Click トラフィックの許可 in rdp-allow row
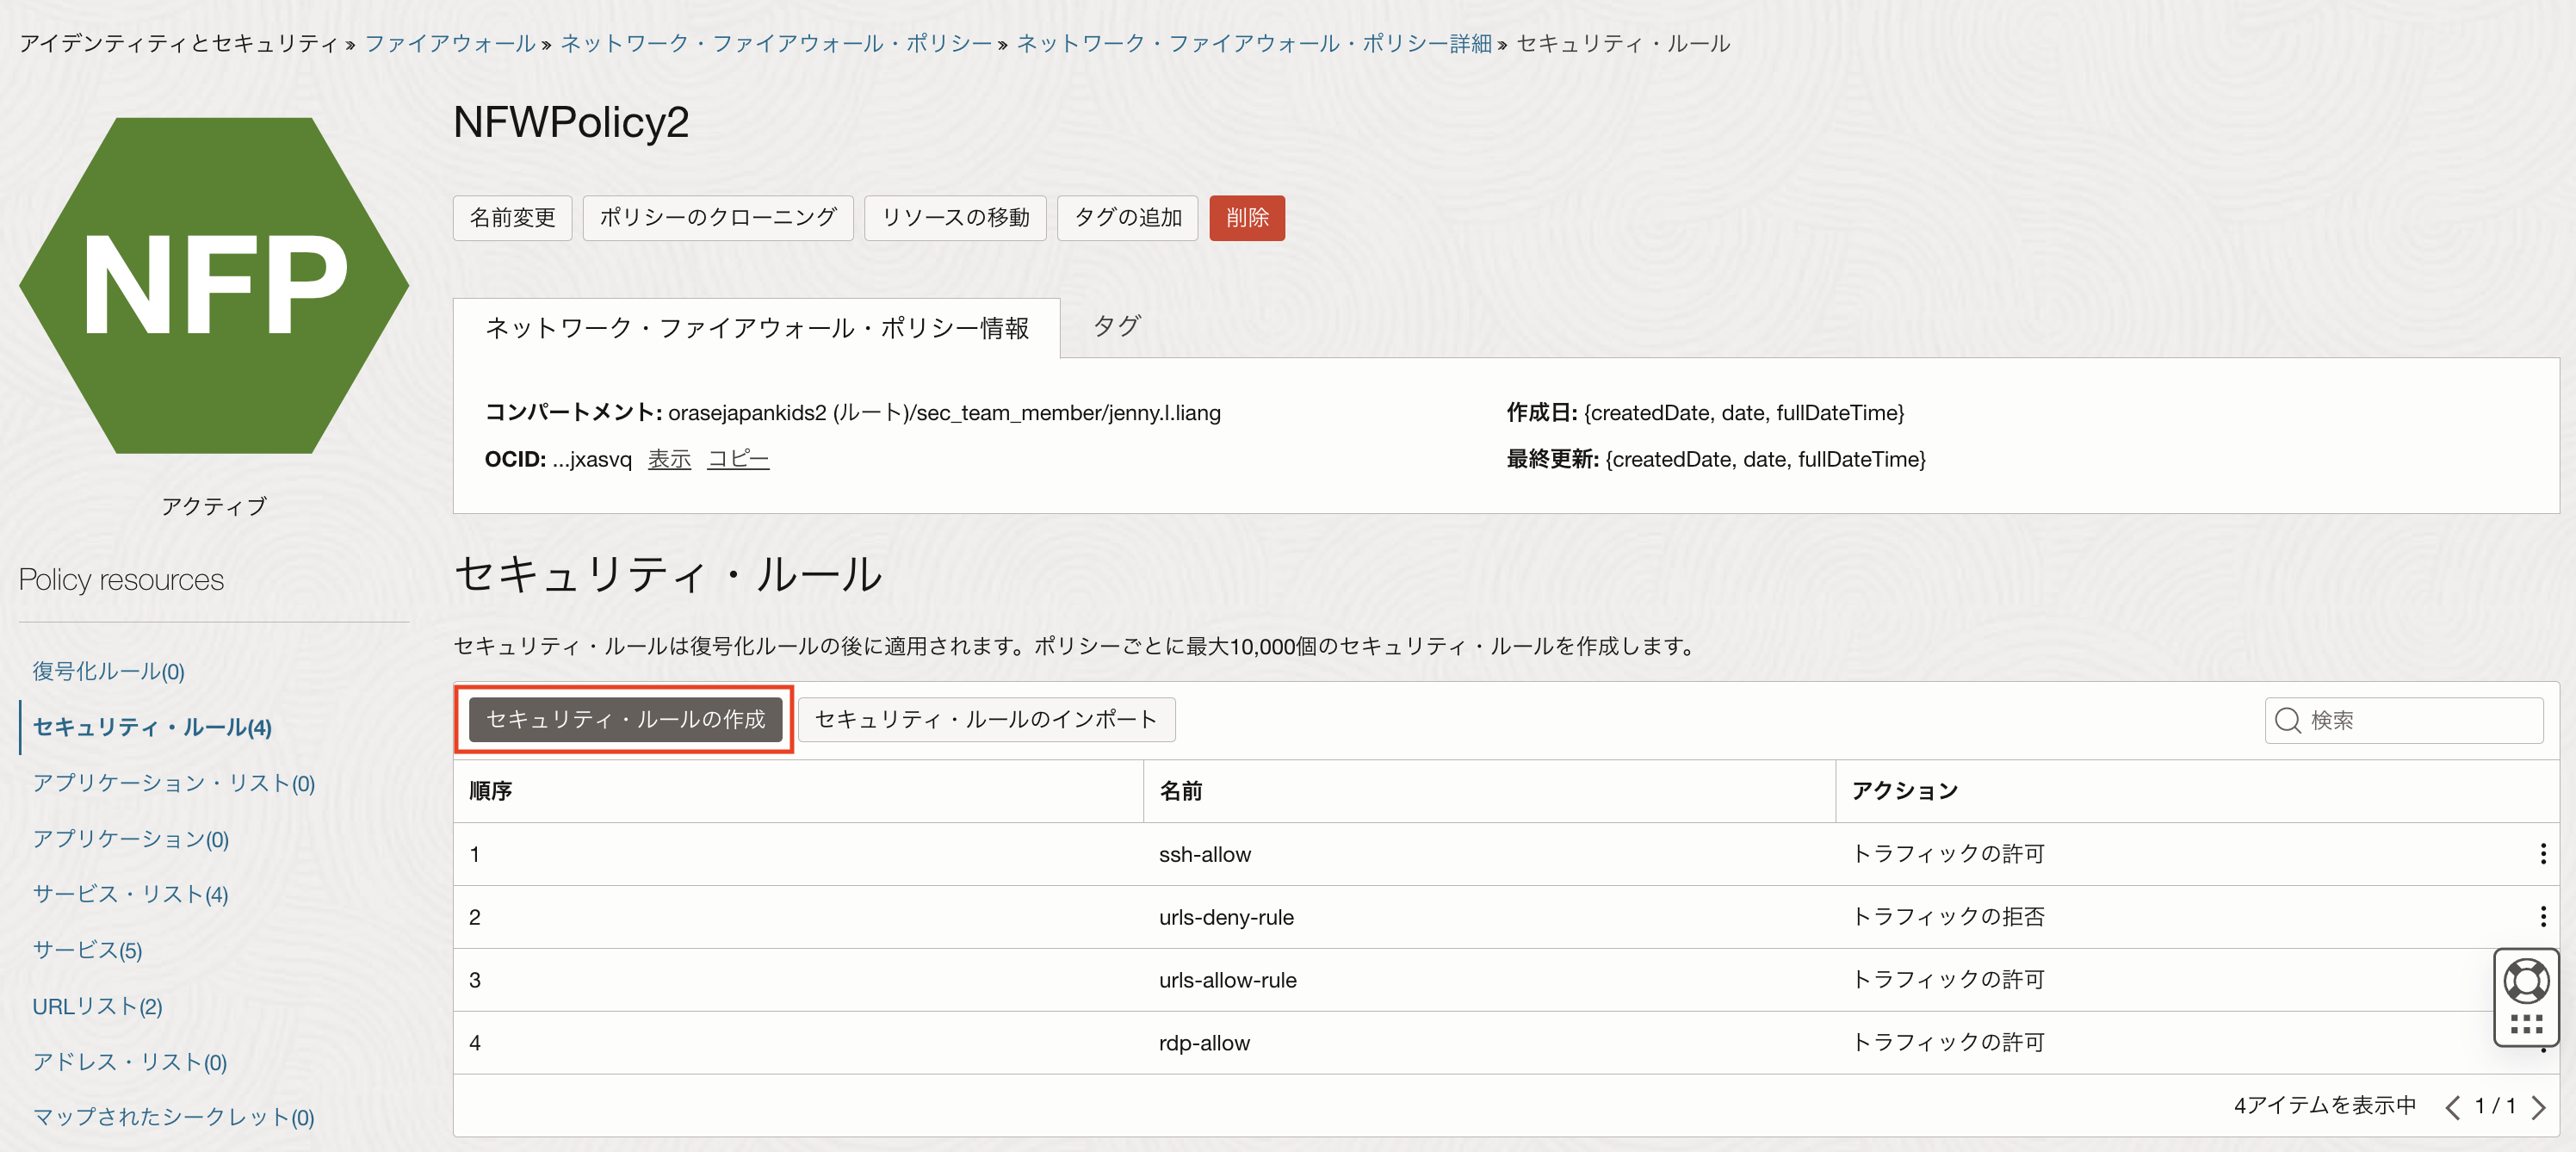This screenshot has height=1152, width=2576. [x=1947, y=1043]
